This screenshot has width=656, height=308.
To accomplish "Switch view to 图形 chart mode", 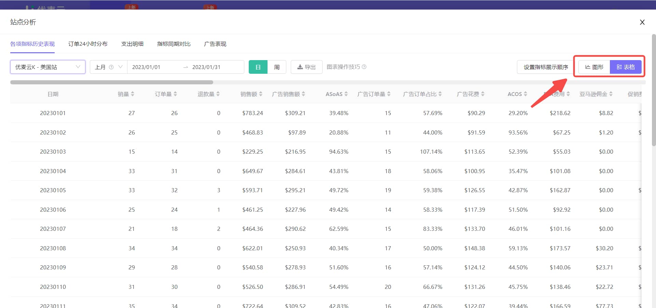I will [594, 67].
